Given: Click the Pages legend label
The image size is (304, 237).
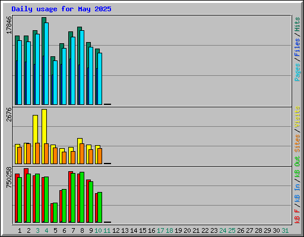Looking at the screenshot, I should click(297, 72).
